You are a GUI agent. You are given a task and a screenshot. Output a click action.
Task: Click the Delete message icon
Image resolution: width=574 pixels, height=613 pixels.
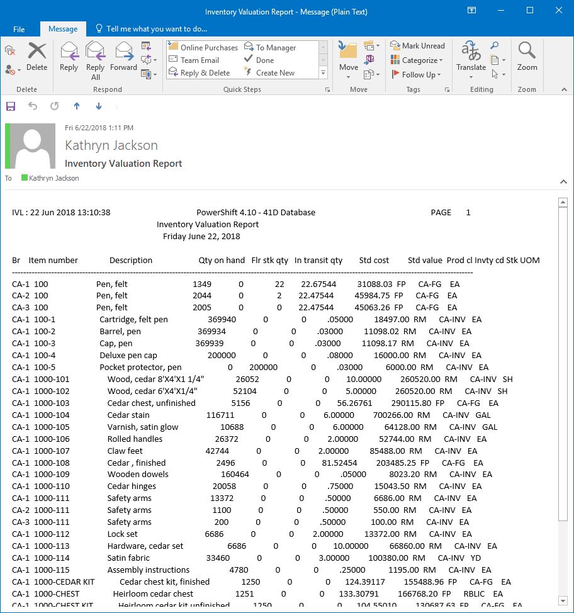tap(37, 57)
